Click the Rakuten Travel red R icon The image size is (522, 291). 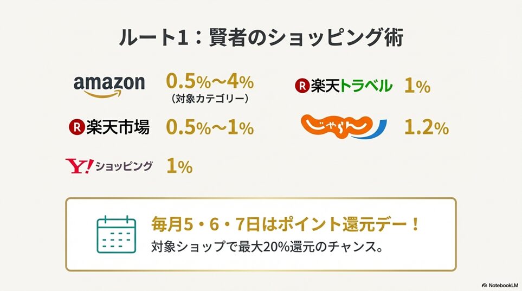(301, 86)
